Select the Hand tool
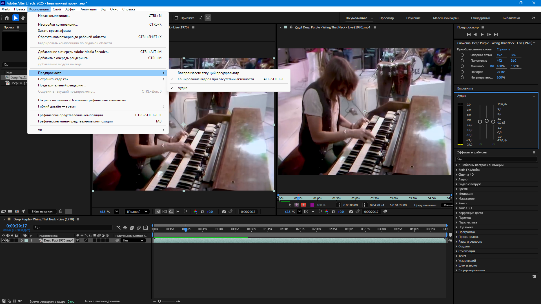 point(23,18)
